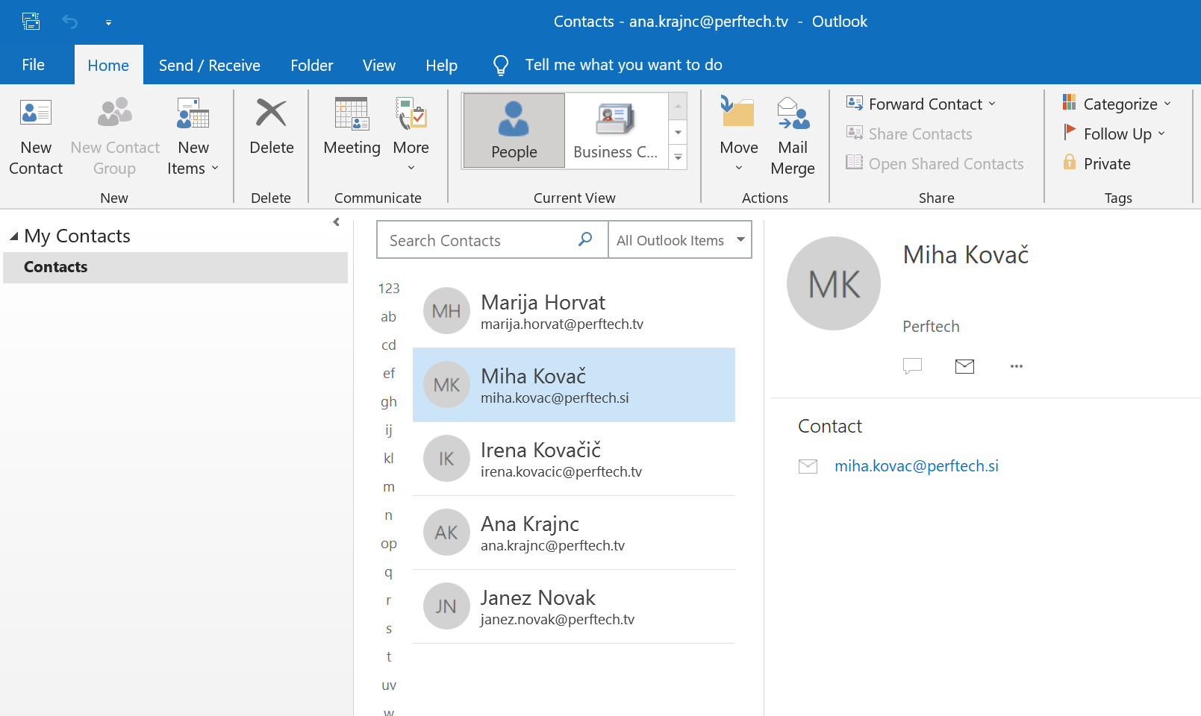Open the Follow Up flag menu

(x=1114, y=134)
